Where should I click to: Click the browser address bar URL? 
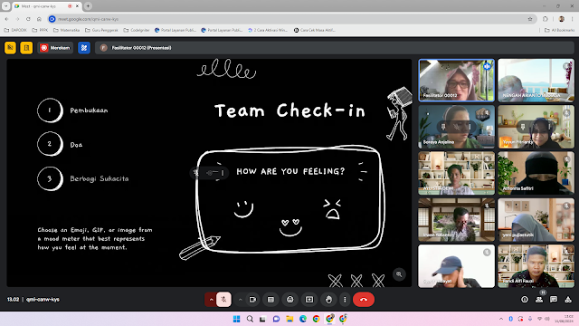(88, 19)
